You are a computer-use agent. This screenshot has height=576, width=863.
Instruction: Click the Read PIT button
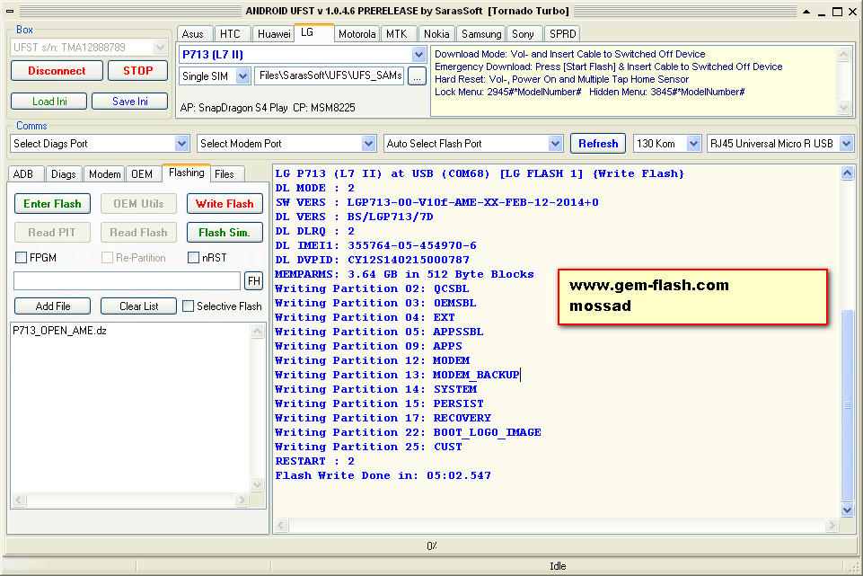pos(52,233)
